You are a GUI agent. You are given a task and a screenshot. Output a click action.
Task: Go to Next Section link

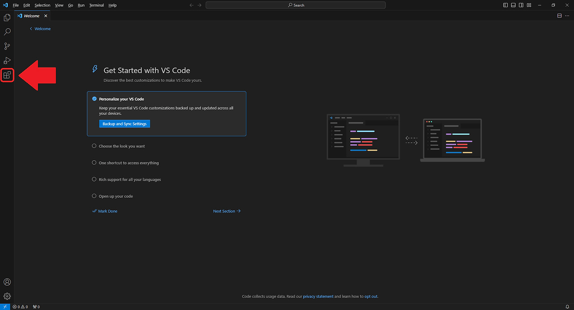pyautogui.click(x=227, y=211)
